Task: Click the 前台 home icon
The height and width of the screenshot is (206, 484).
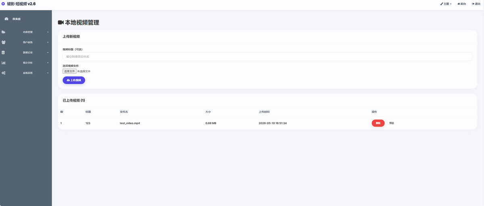Action: (x=459, y=4)
